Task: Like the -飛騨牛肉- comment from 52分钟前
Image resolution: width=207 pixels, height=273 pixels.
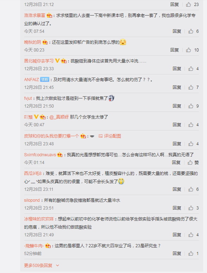Action: coord(191,254)
